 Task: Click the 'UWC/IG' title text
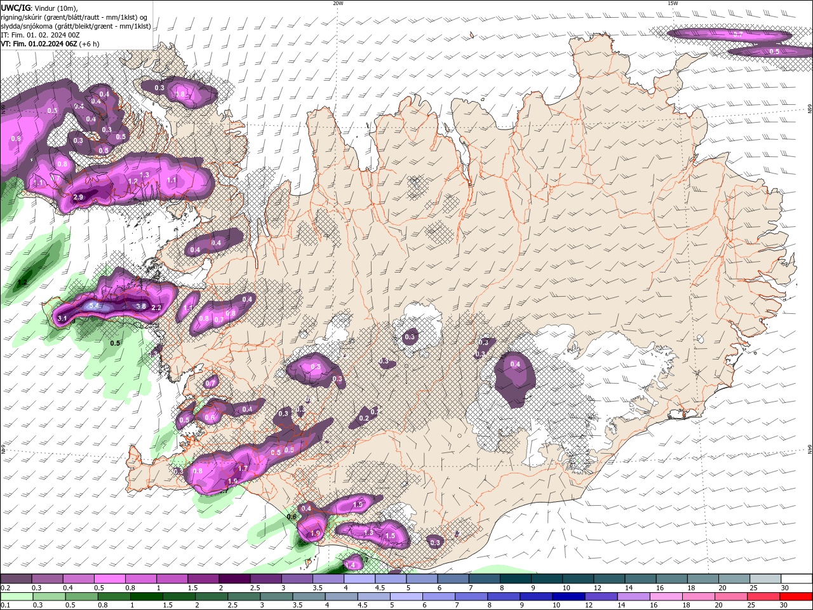point(15,8)
